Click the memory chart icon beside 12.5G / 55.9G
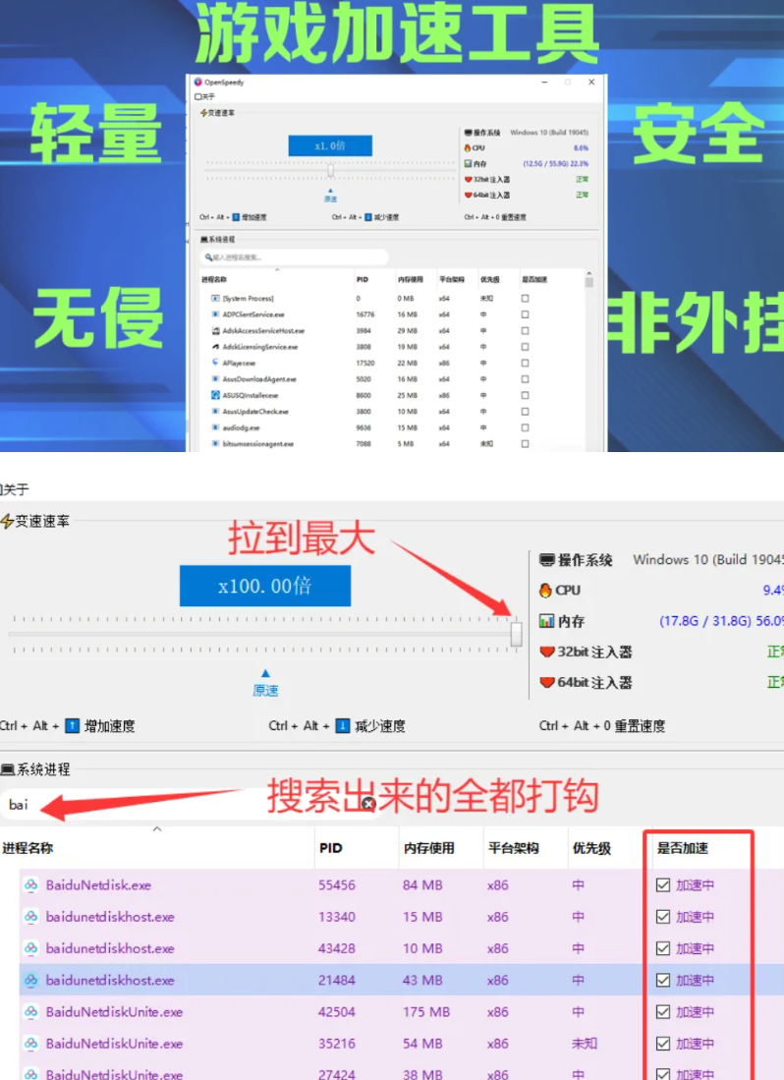784x1080 pixels. click(468, 164)
